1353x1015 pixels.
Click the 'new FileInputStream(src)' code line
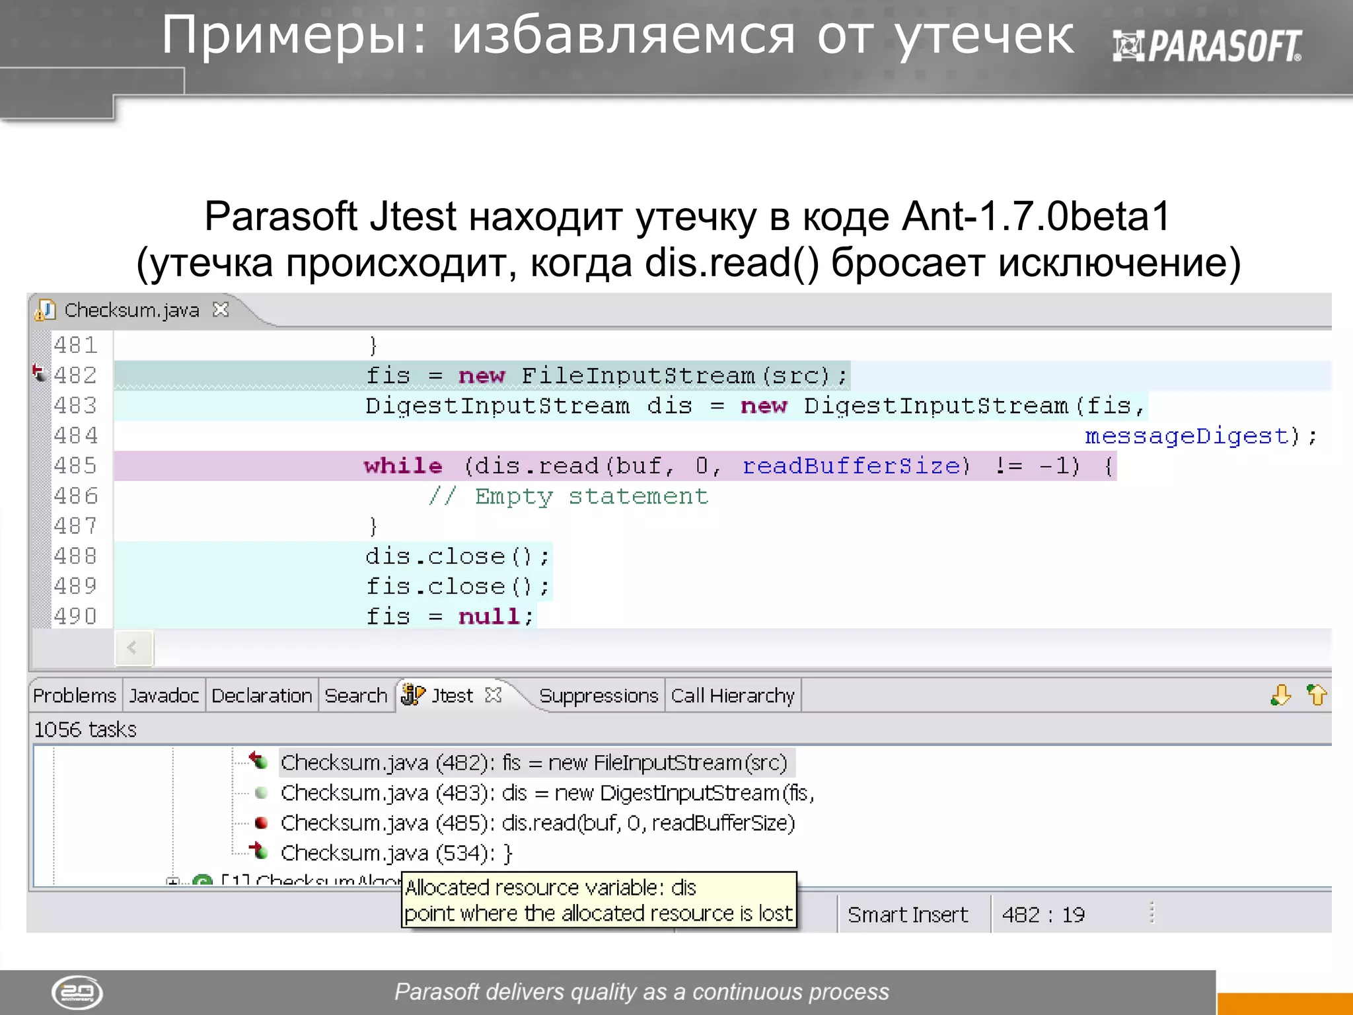coord(606,375)
